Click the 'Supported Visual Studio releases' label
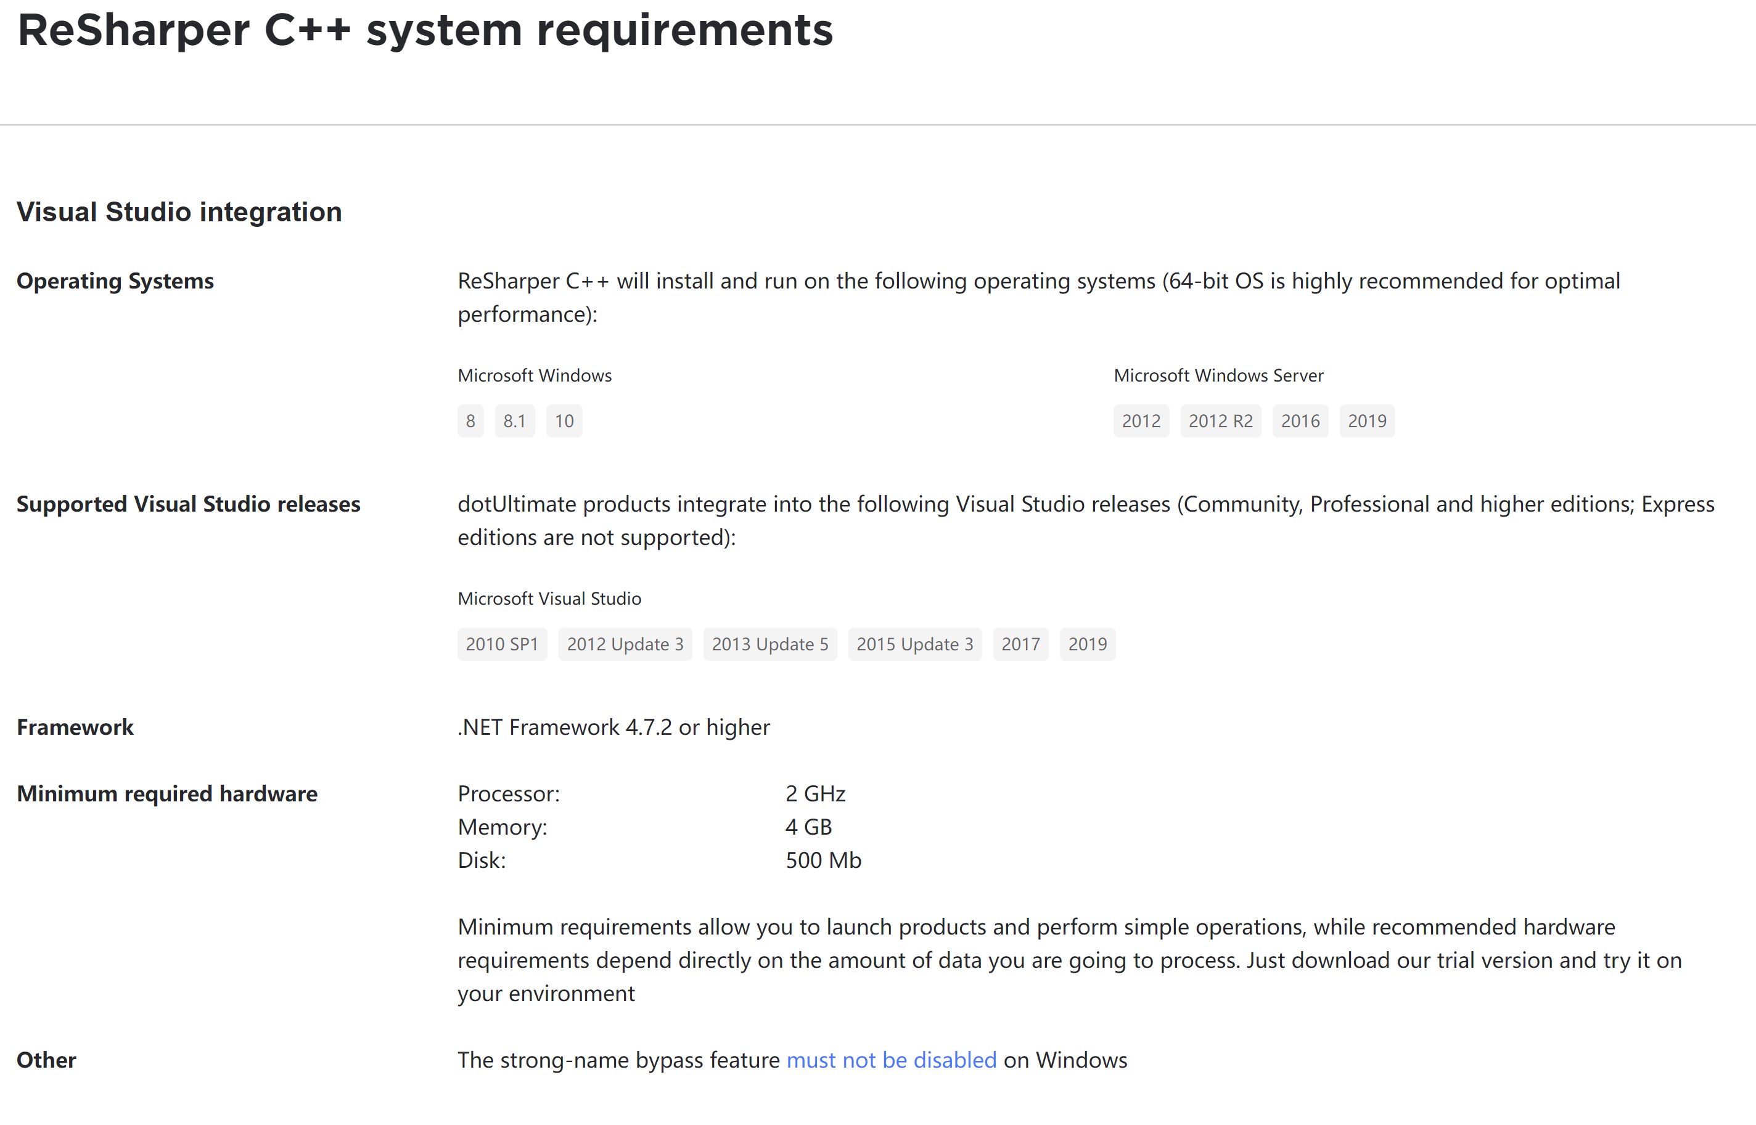The width and height of the screenshot is (1756, 1125). [189, 504]
